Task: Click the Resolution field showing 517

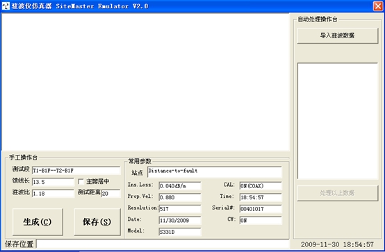Action: coord(180,209)
